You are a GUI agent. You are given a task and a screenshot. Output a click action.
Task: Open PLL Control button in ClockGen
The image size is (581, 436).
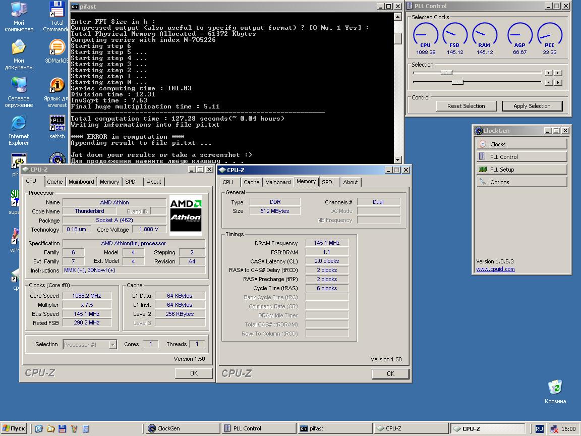pyautogui.click(x=521, y=156)
